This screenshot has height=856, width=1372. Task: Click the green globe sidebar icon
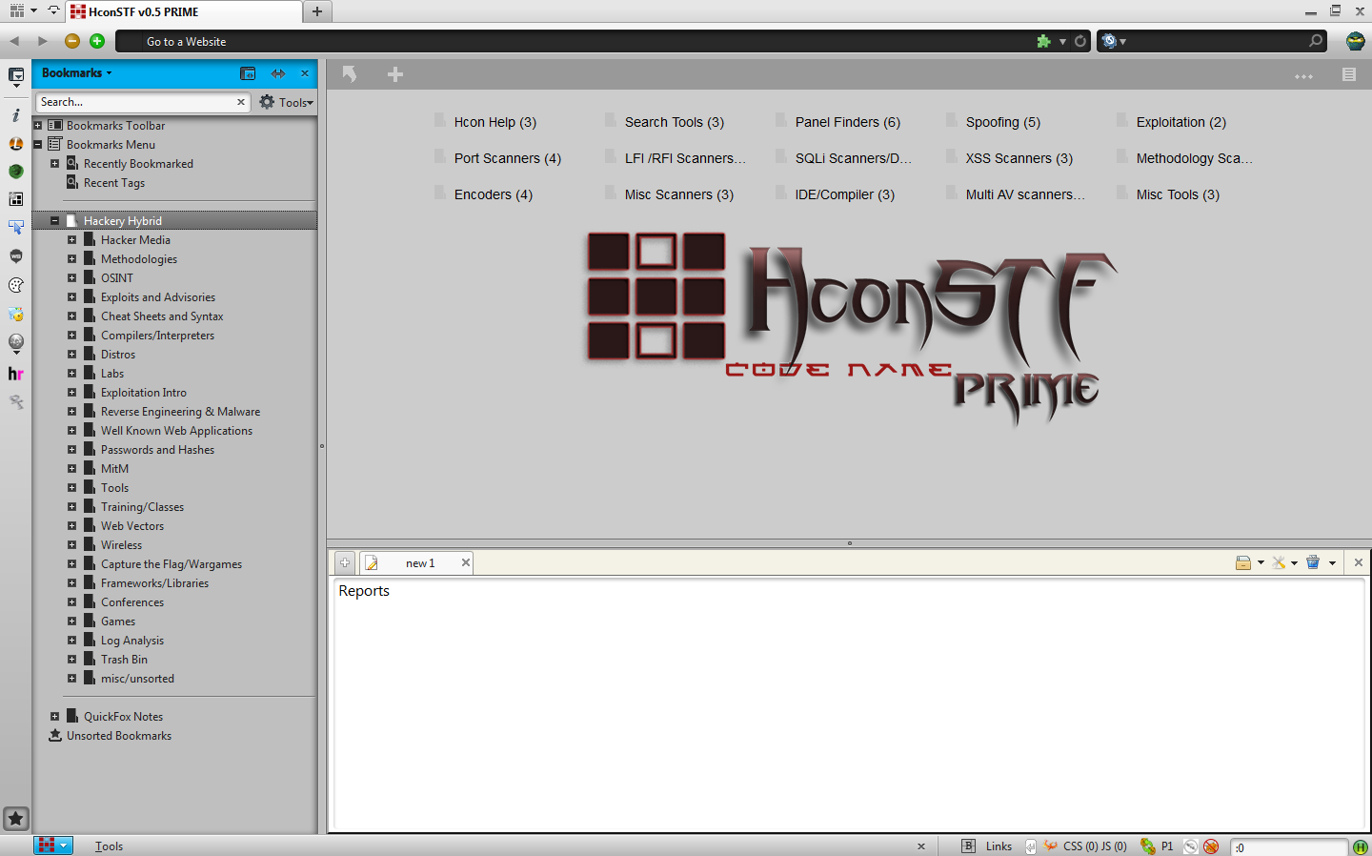click(15, 172)
